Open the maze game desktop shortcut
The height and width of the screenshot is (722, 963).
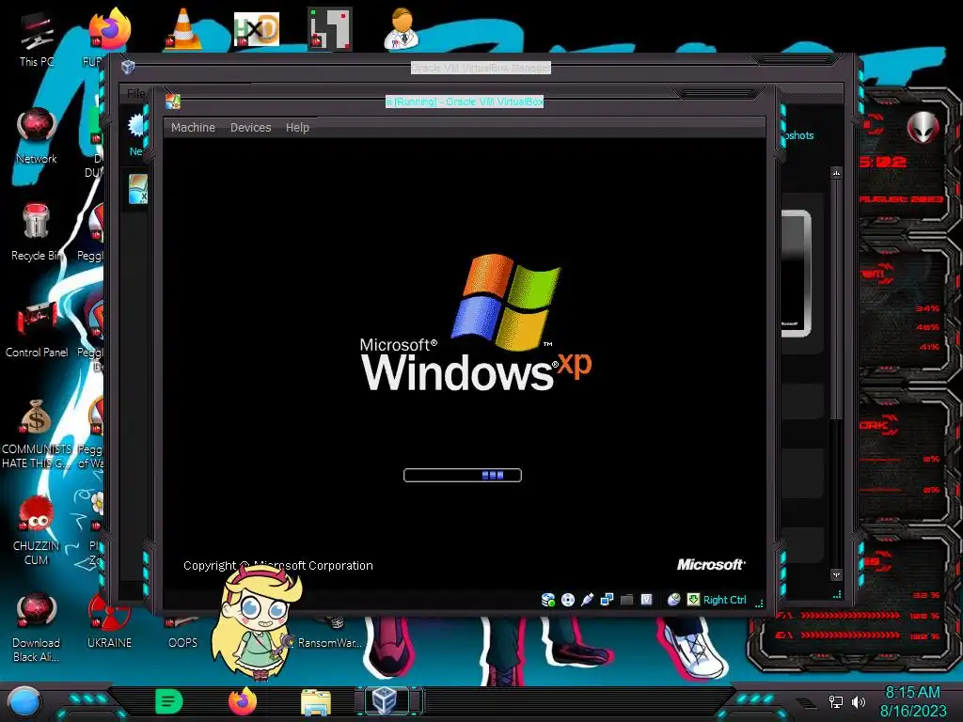[330, 28]
